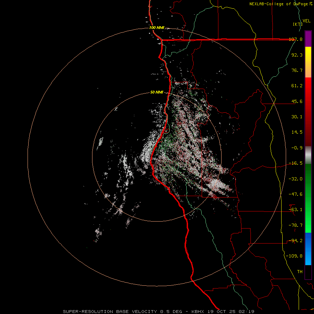Click the VEL legend title
This screenshot has height=314, width=314.
coord(306,21)
